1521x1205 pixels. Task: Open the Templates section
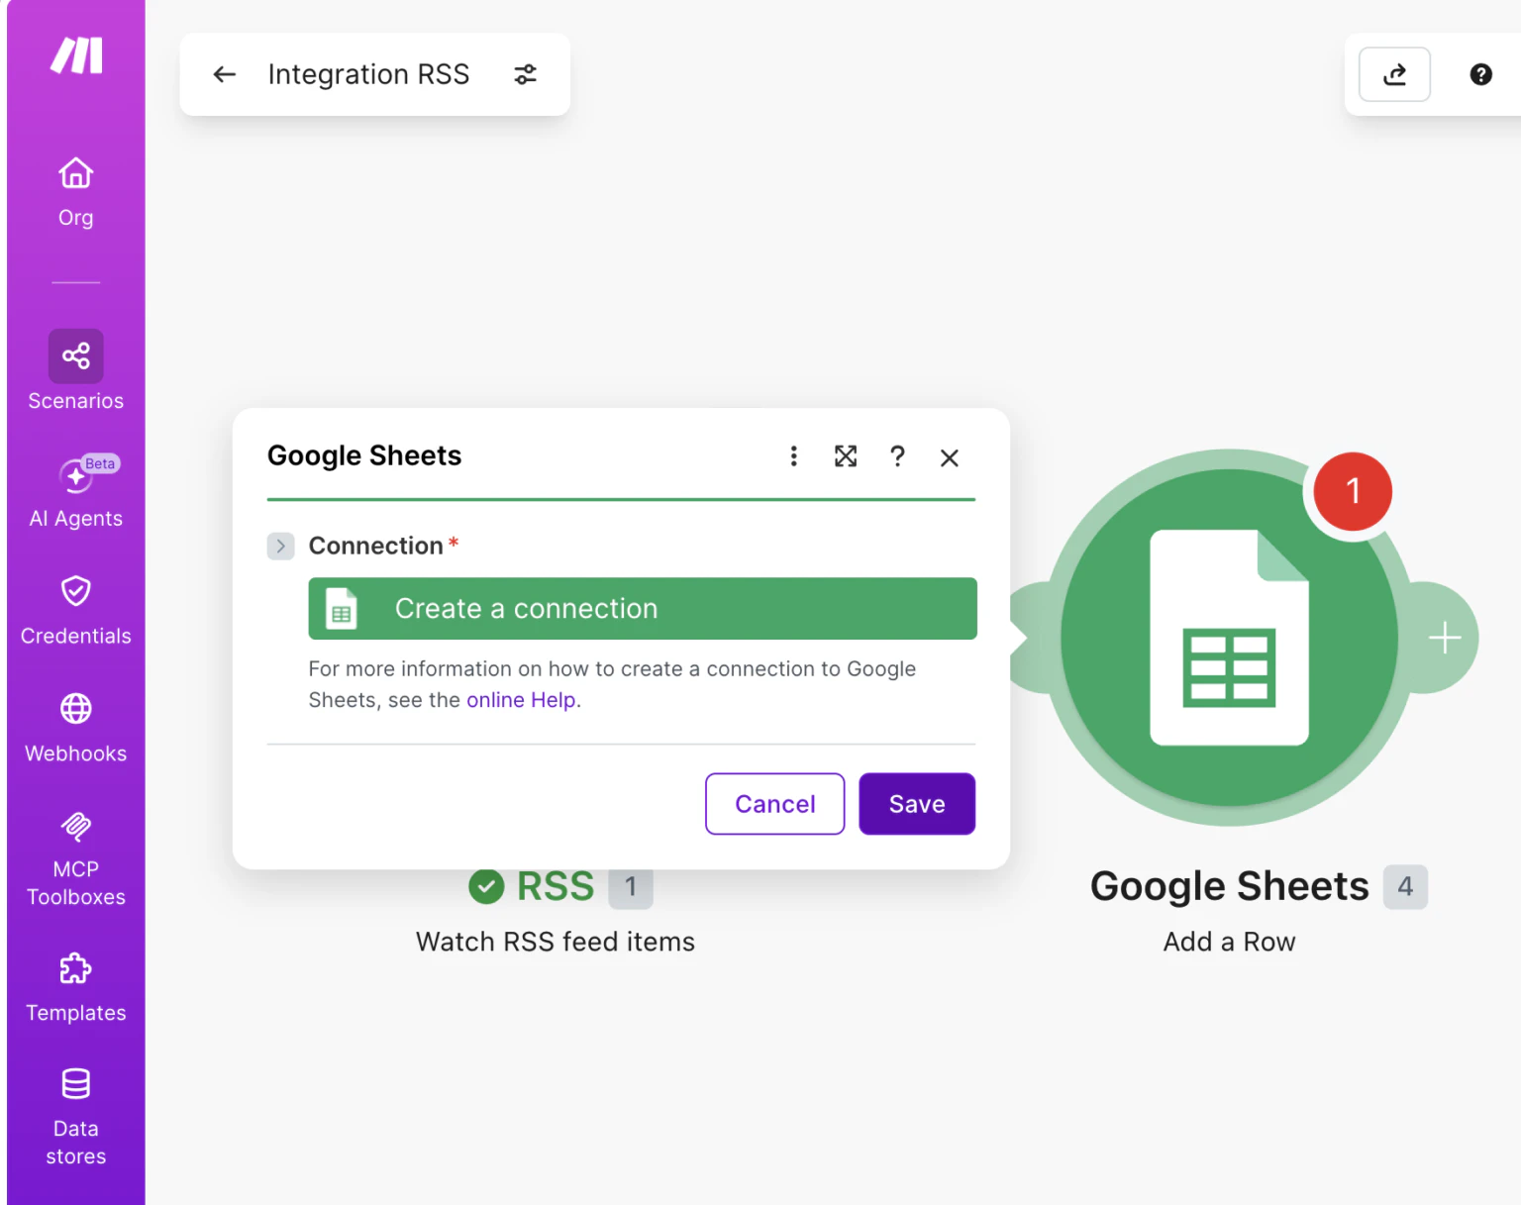[75, 987]
